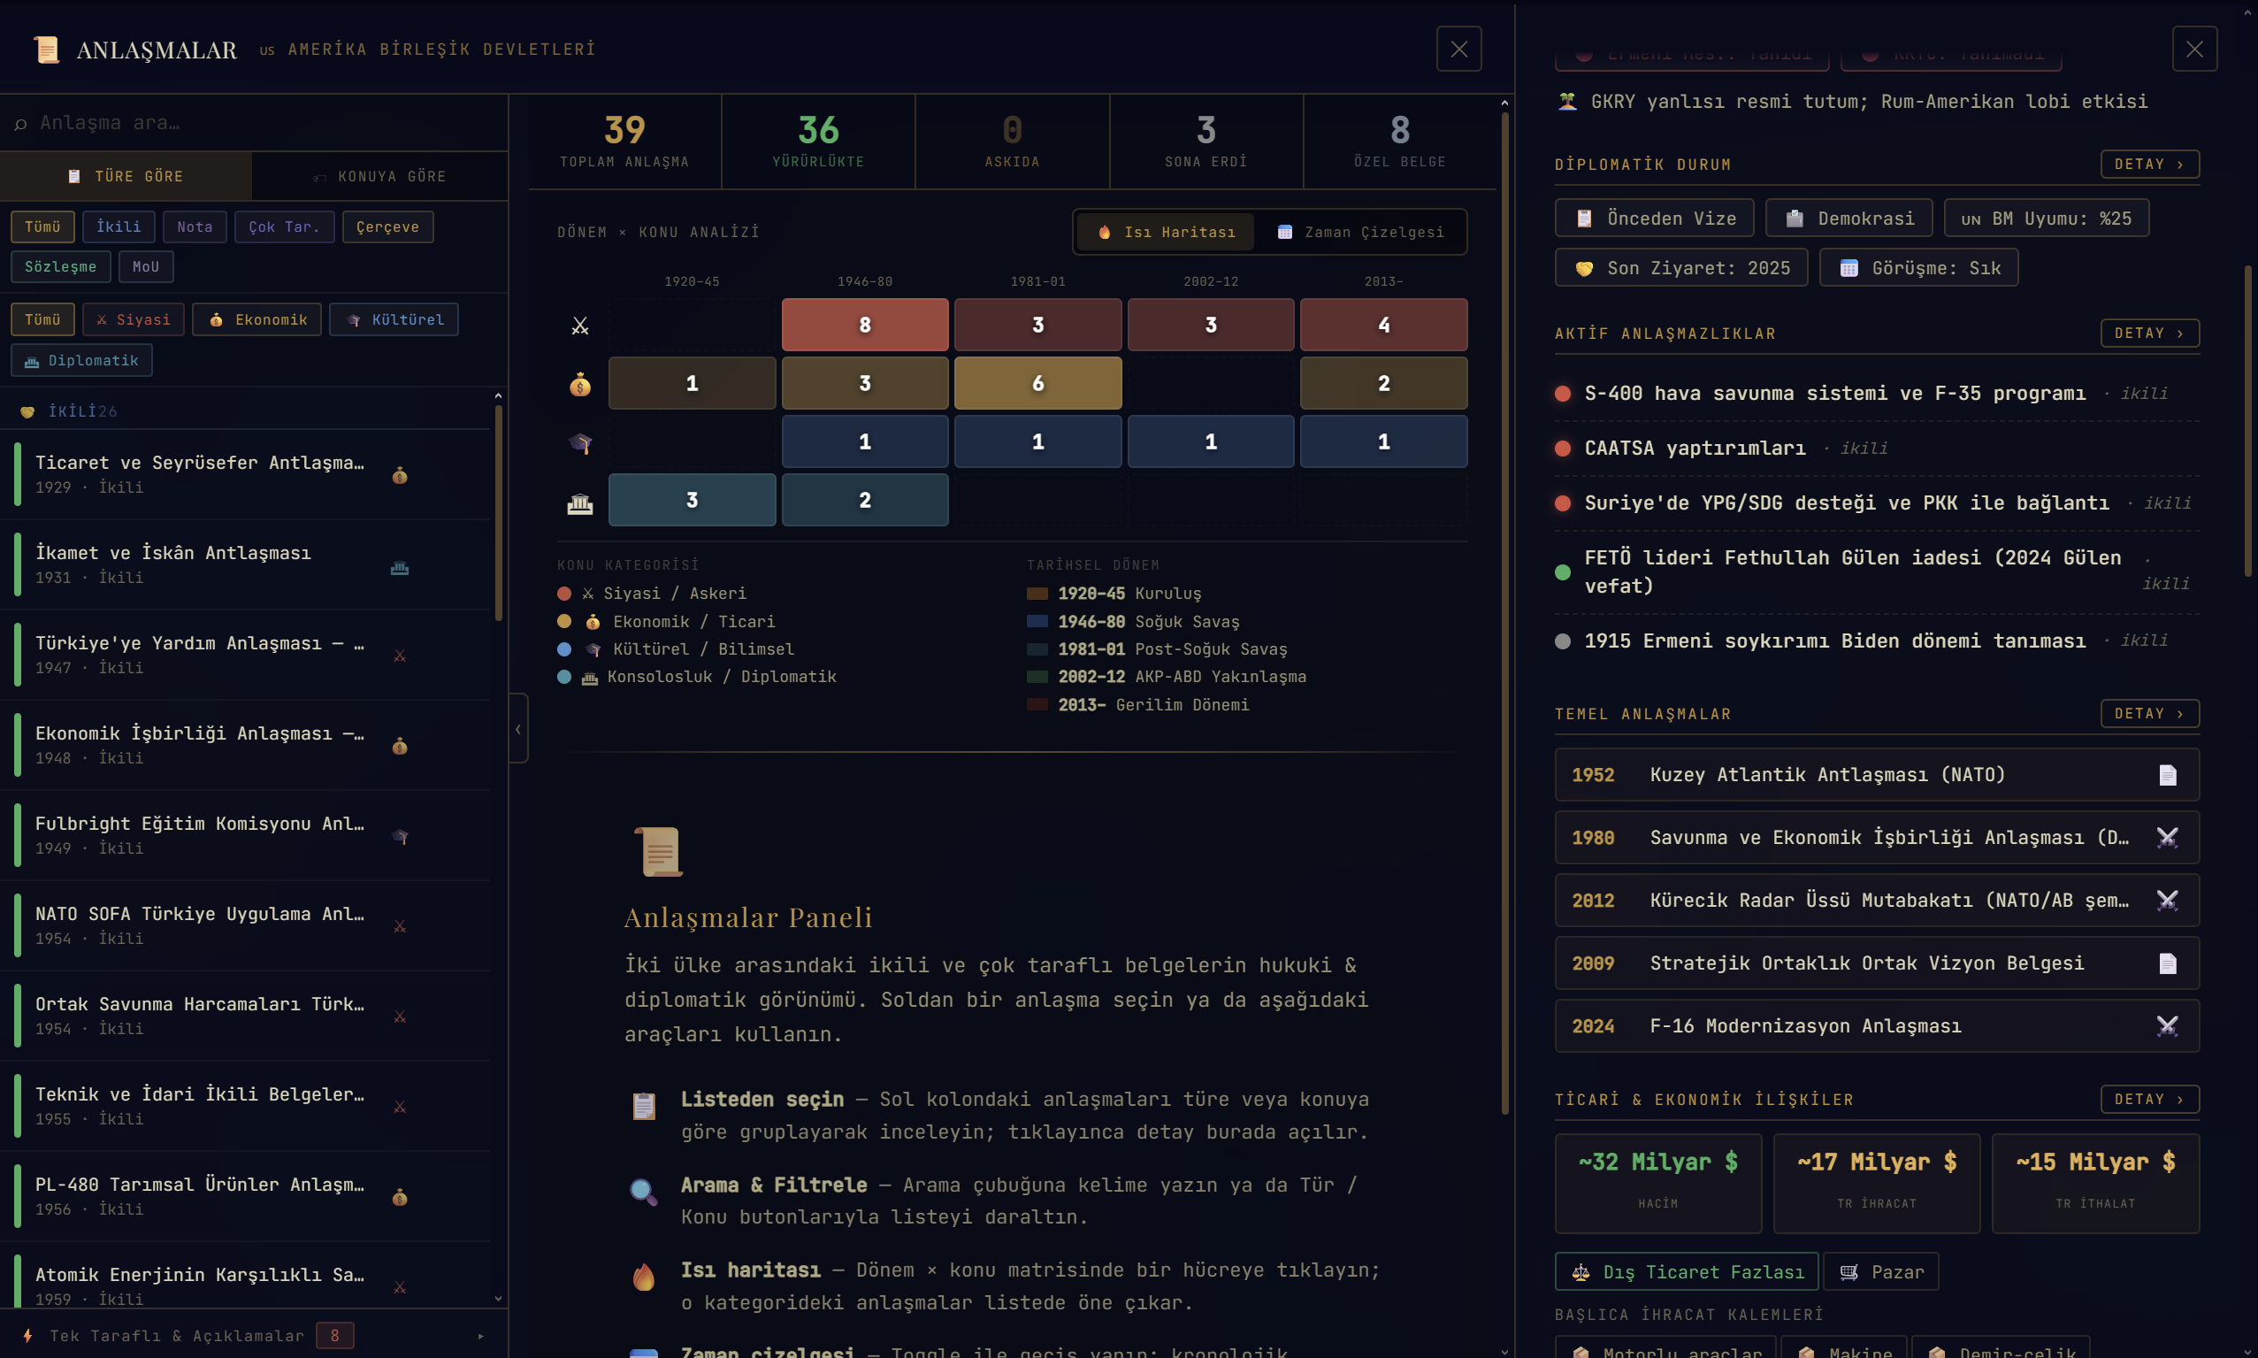
Task: Click Dış Ticaret Fazlası button
Action: tap(1686, 1272)
